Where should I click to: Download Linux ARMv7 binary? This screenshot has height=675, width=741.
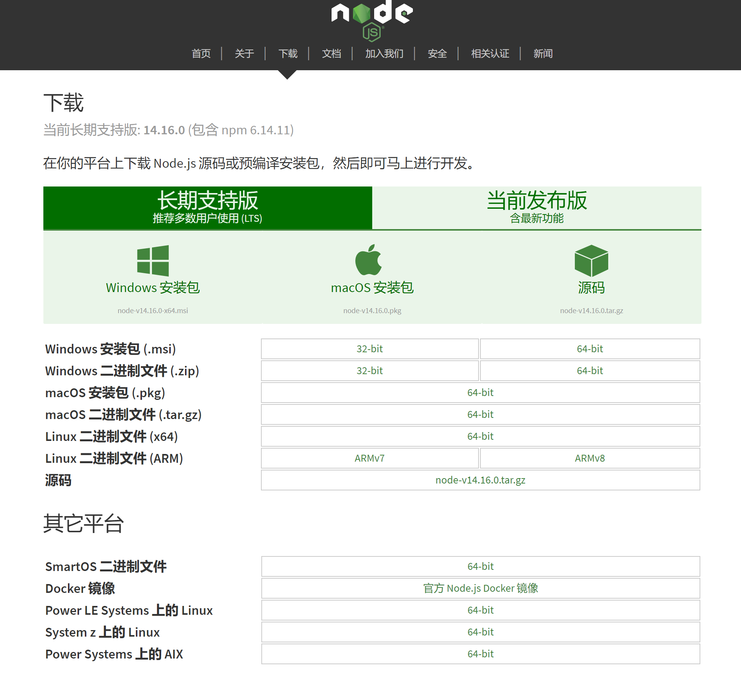[x=370, y=458]
